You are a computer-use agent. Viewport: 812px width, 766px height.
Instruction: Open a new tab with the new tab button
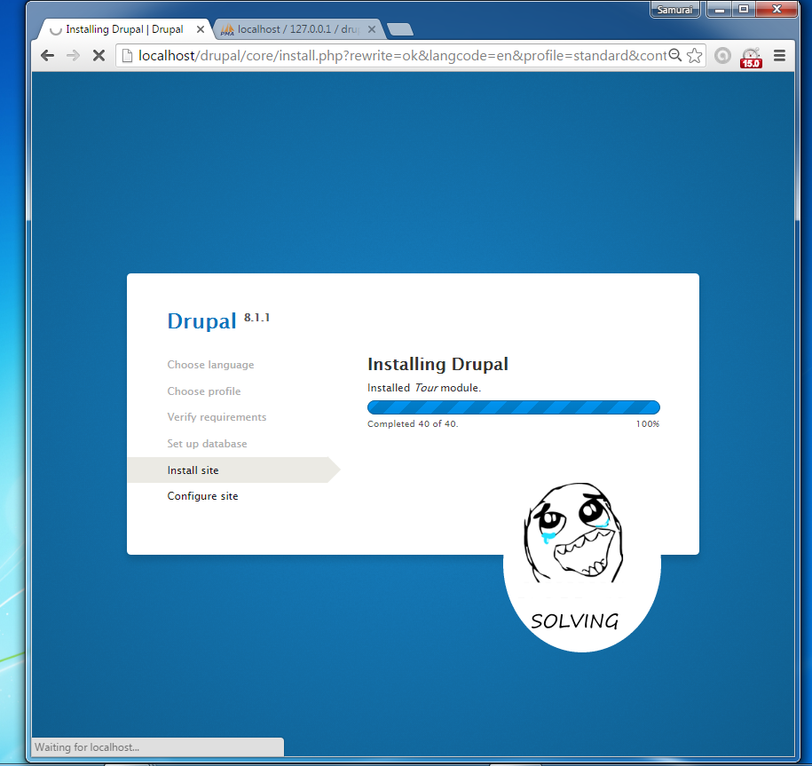click(400, 29)
